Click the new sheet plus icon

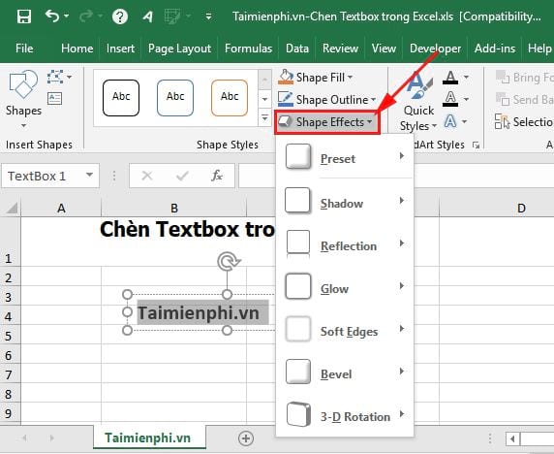(x=246, y=438)
